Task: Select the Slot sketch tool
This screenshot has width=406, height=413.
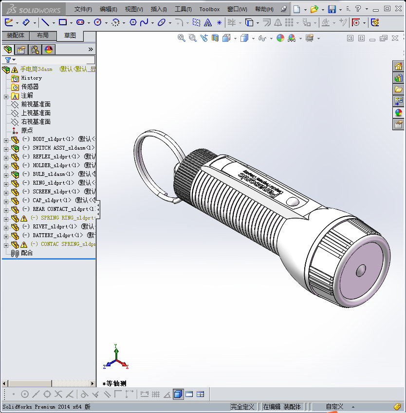Action: (x=80, y=22)
